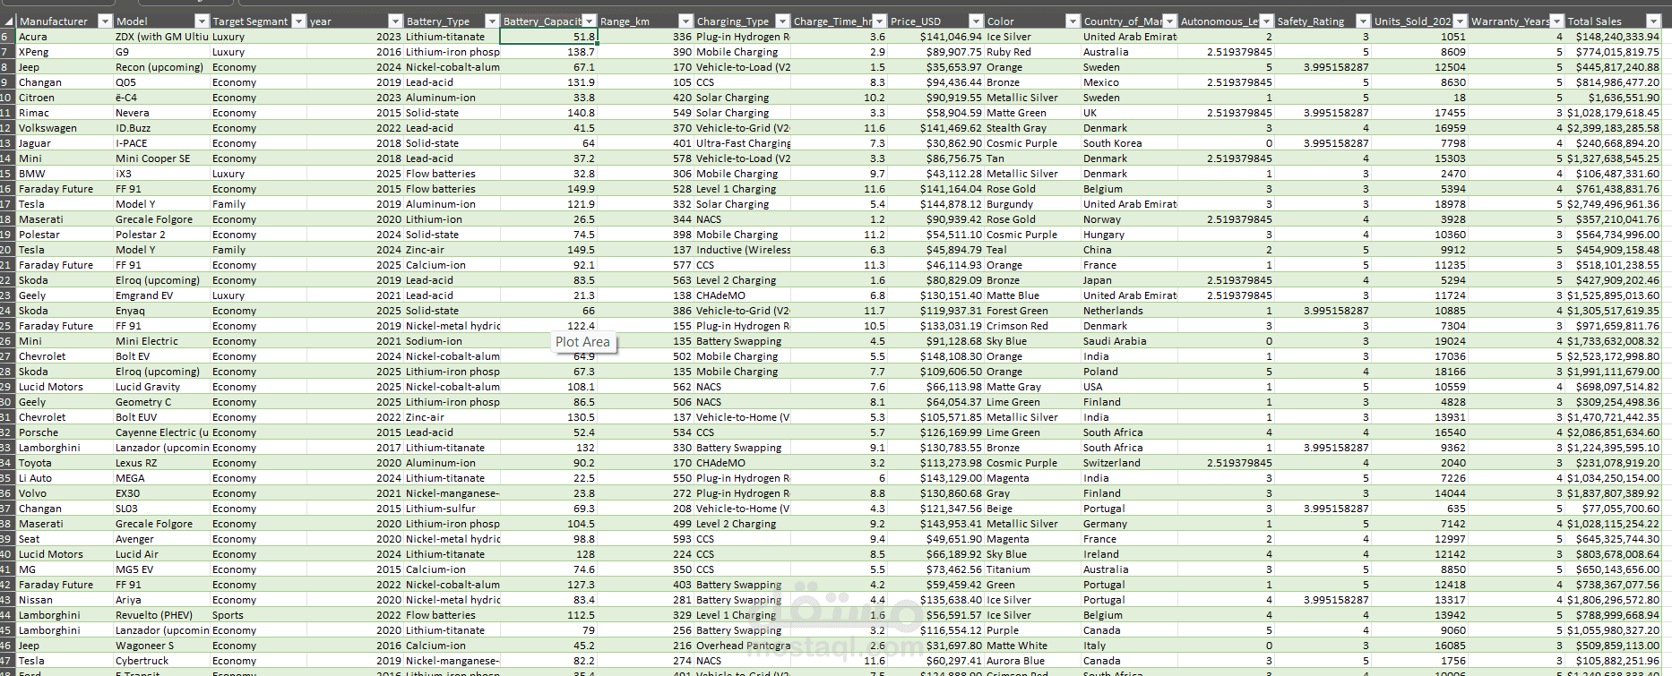1672x676 pixels.
Task: Click the BMW manufacturer cell
Action: coord(65,174)
